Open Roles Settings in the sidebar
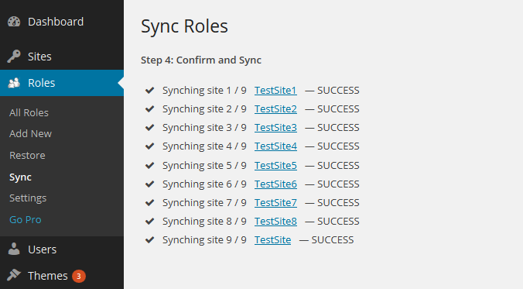 (x=28, y=198)
